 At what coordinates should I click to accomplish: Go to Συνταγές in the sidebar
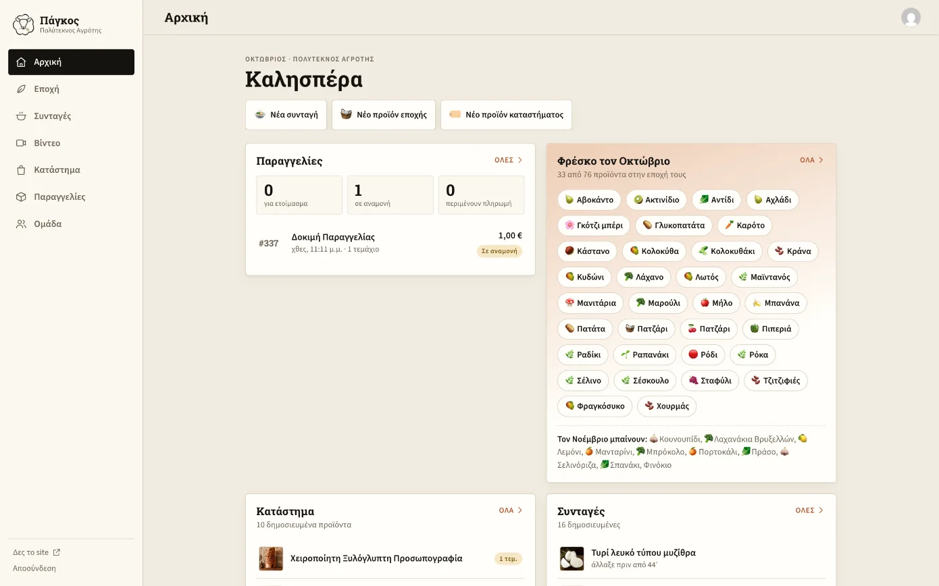[x=71, y=116]
